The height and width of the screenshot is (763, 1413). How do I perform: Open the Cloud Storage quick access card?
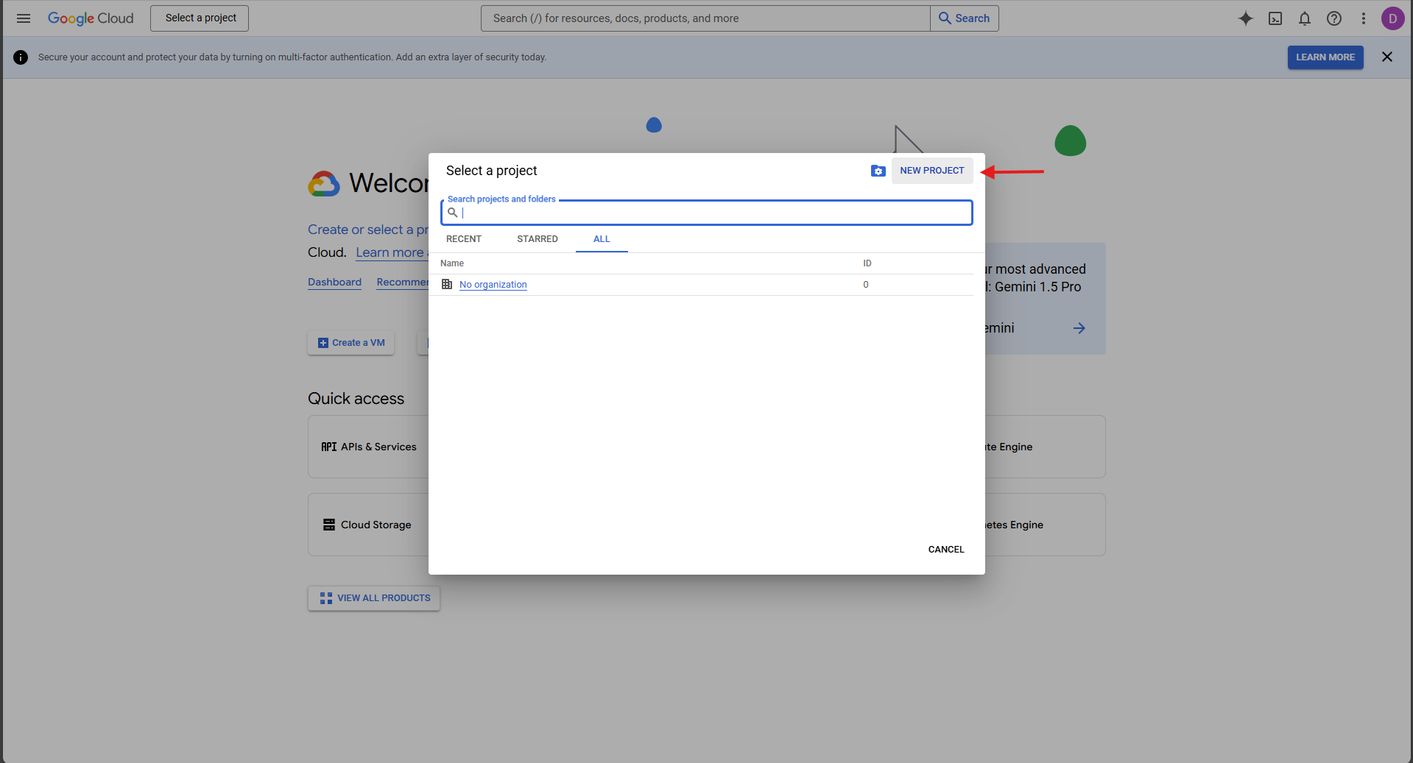coord(369,525)
